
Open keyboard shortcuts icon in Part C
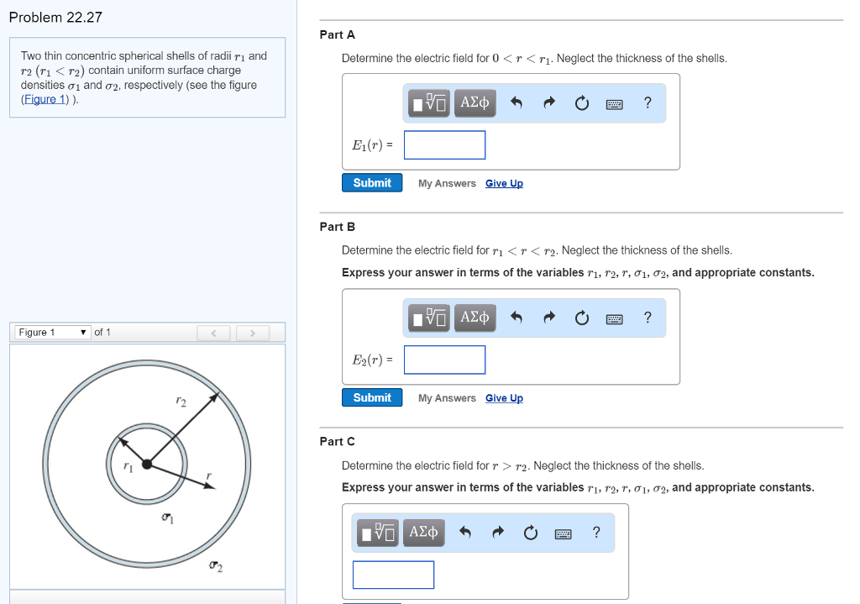(564, 533)
